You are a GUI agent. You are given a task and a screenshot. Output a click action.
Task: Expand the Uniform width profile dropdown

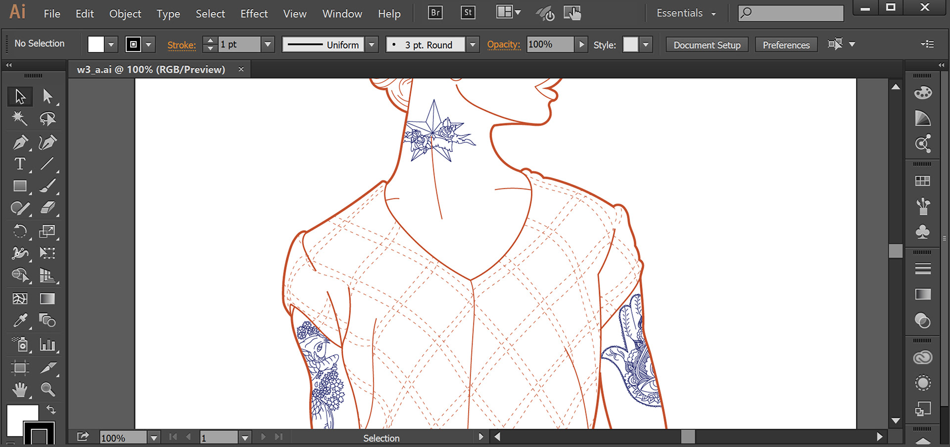372,45
